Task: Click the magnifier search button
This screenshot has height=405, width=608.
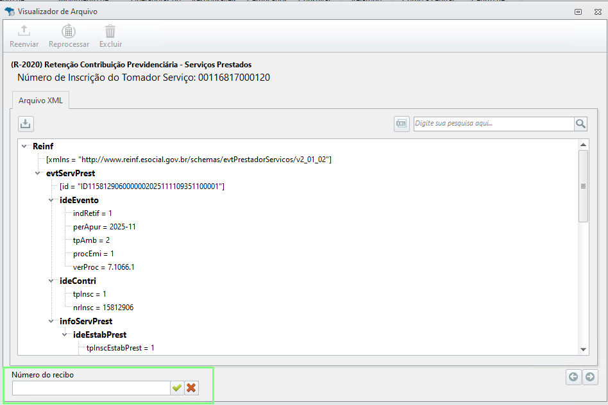Action: tap(580, 124)
